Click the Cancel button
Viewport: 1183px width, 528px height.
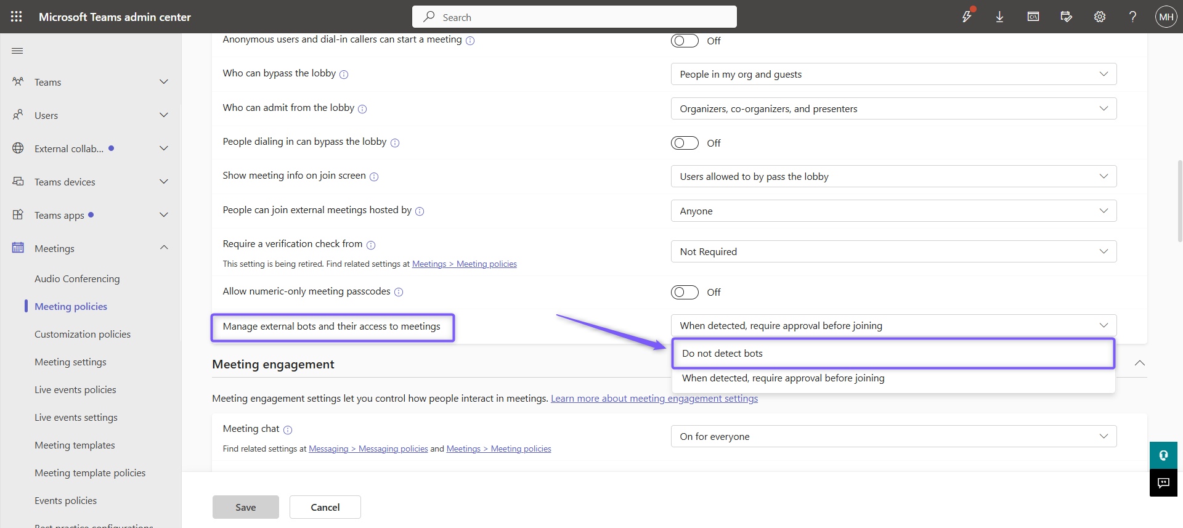point(325,507)
